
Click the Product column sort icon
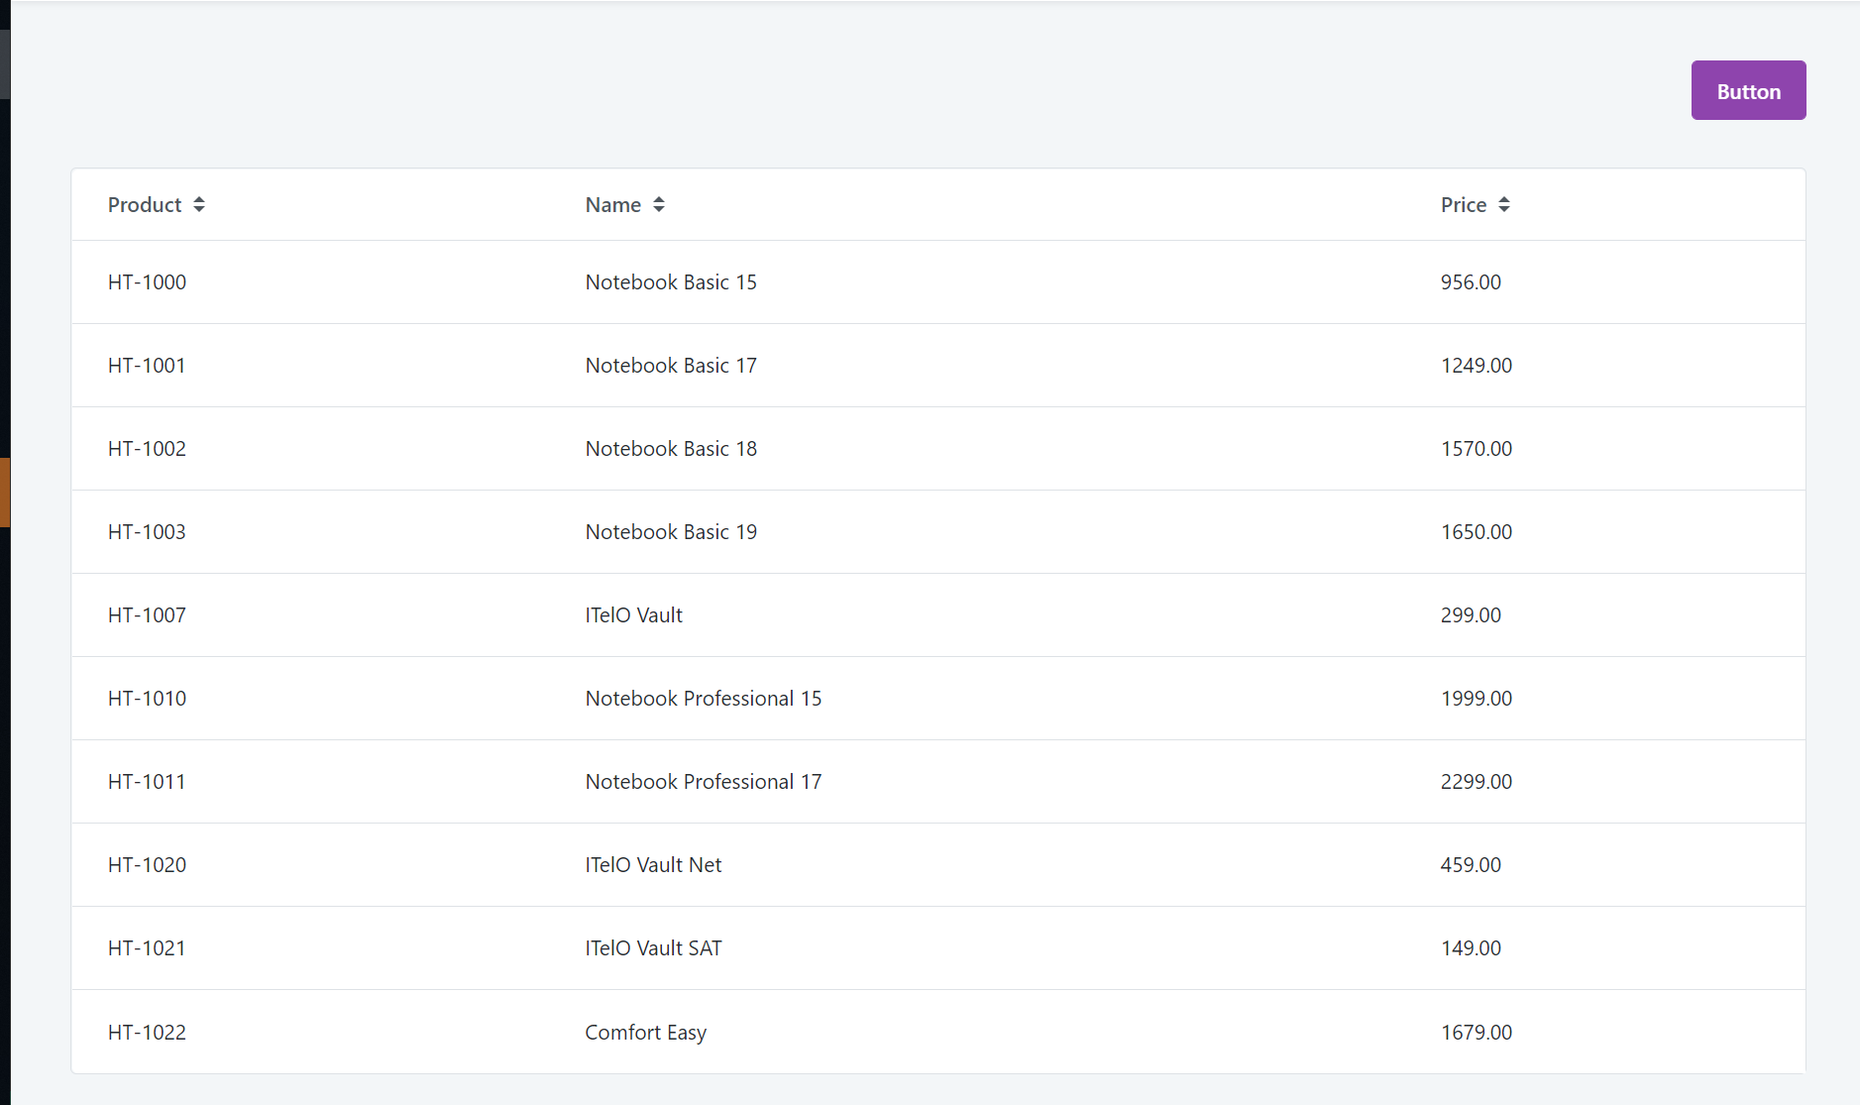click(x=199, y=204)
